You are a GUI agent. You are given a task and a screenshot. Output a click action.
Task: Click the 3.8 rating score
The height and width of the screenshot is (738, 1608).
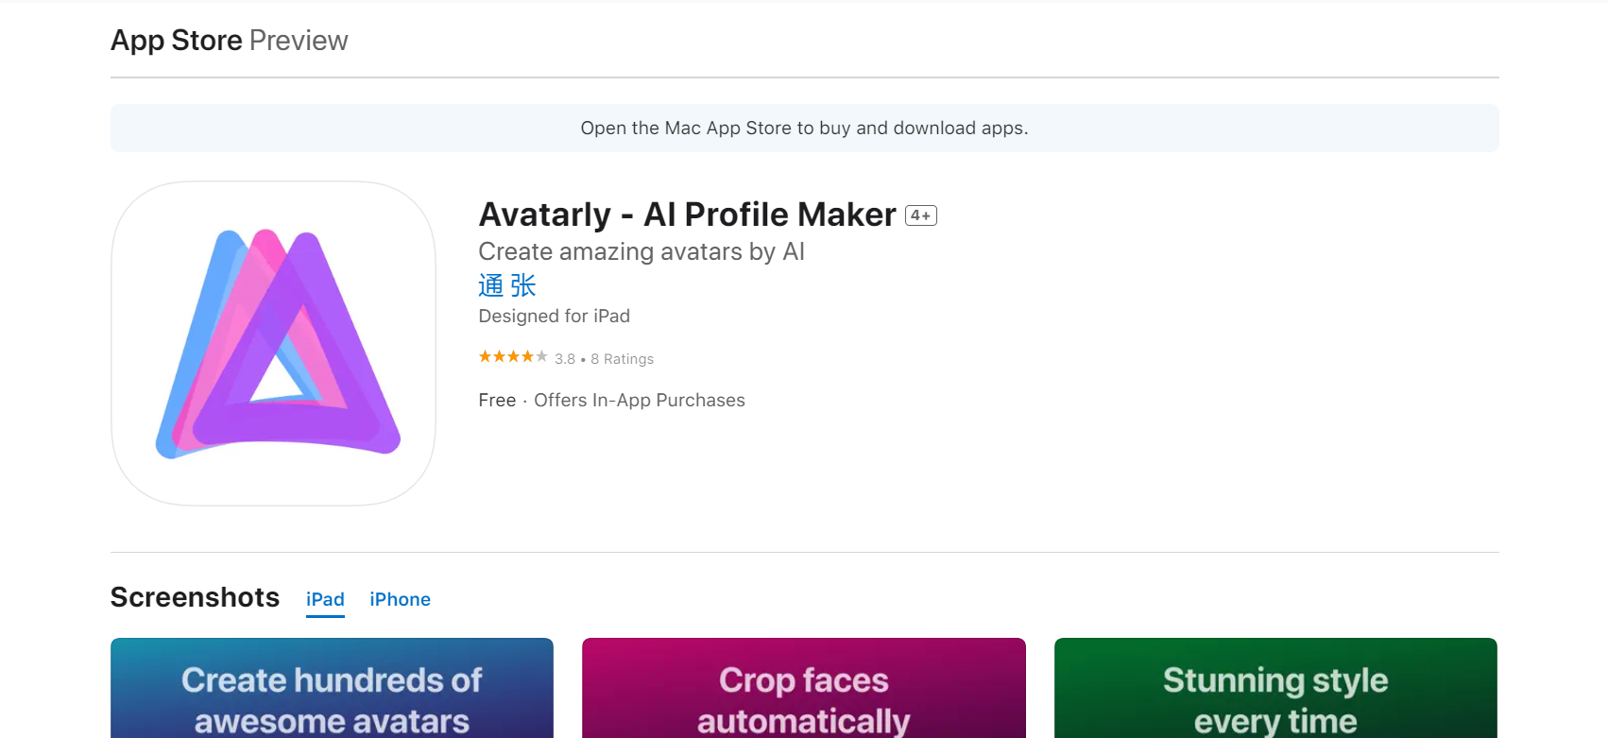564,358
